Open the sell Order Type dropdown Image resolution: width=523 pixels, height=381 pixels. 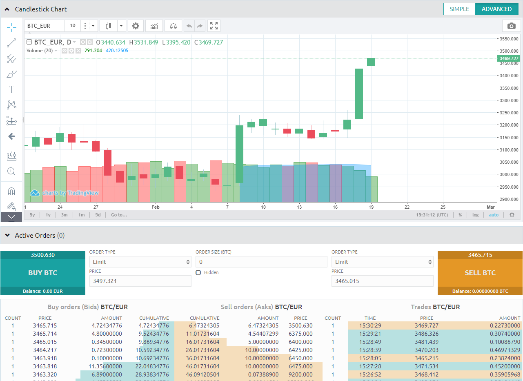click(x=383, y=262)
